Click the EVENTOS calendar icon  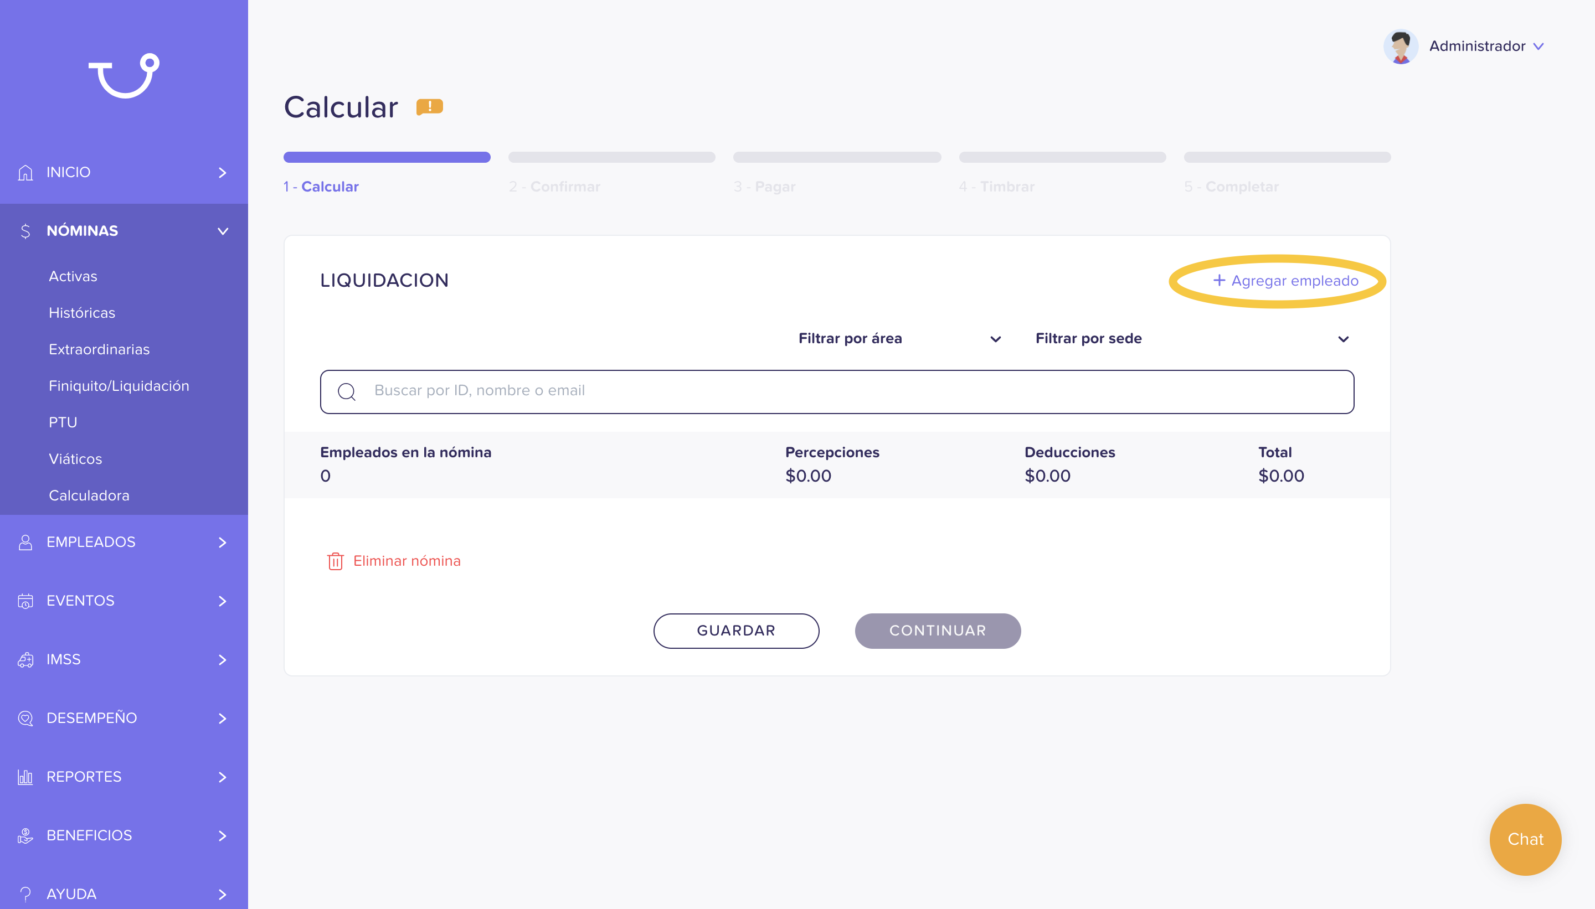pyautogui.click(x=25, y=601)
